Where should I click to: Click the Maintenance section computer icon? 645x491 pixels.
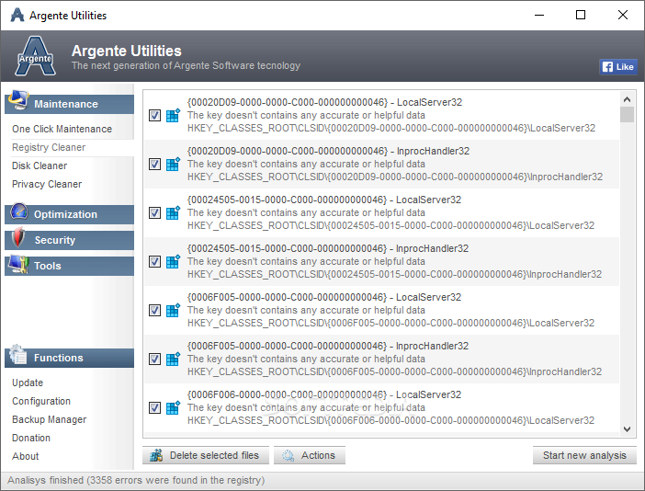coord(18,100)
